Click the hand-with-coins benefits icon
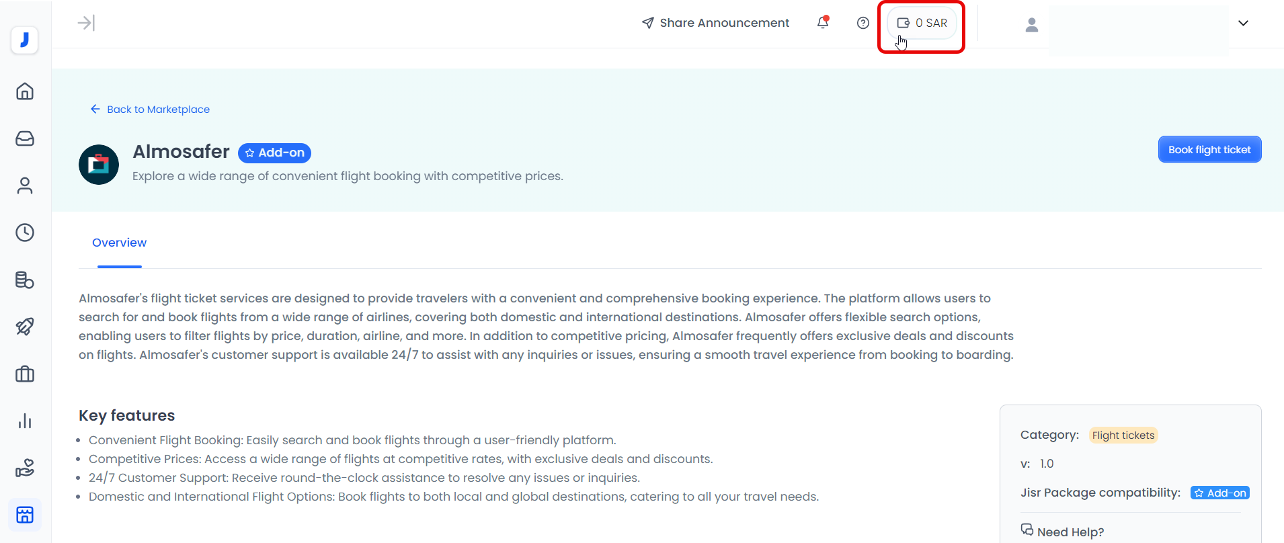Image resolution: width=1284 pixels, height=543 pixels. (x=25, y=468)
